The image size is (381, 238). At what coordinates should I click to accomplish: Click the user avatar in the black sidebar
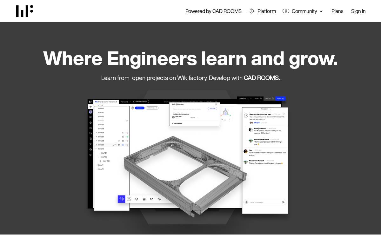coord(90,112)
